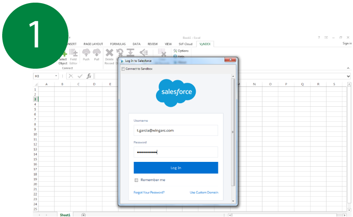Click the login dialog scrollbar up arrow
The image size is (353, 217).
pos(233,76)
